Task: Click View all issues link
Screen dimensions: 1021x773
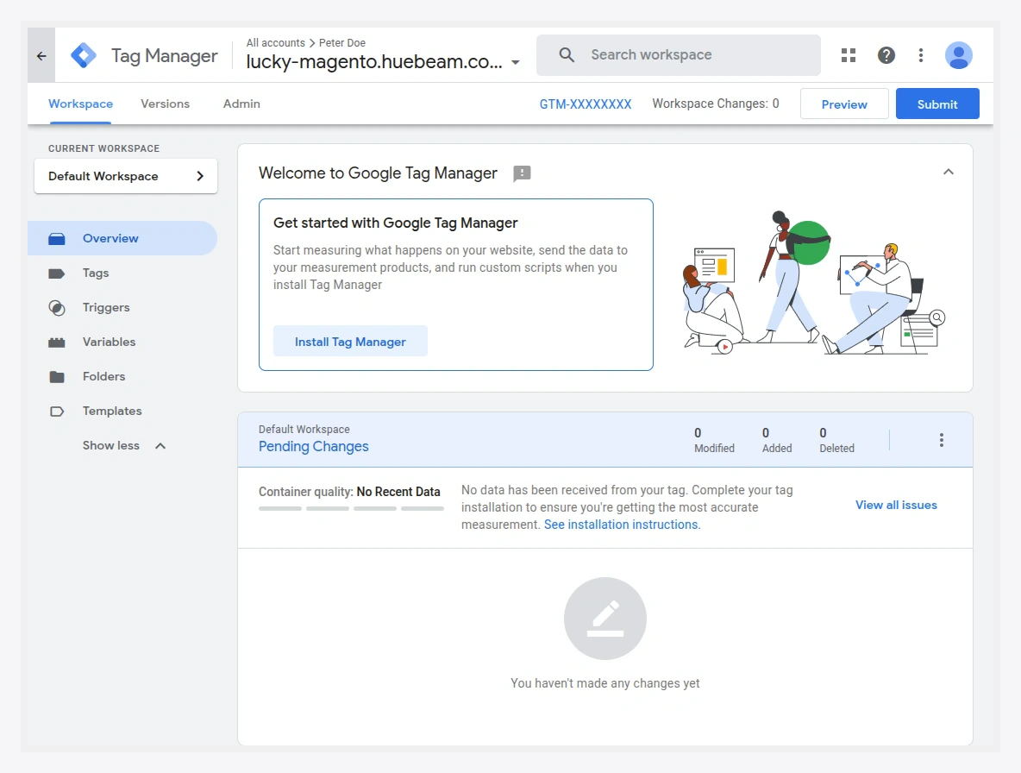Action: point(896,506)
